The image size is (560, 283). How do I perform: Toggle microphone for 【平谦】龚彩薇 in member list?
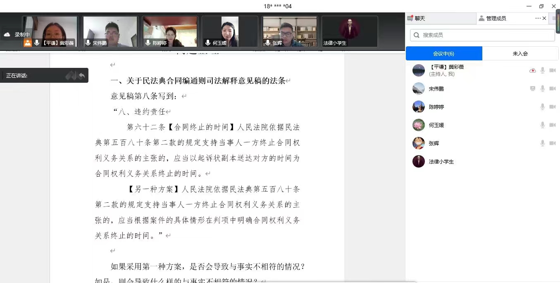pyautogui.click(x=543, y=70)
